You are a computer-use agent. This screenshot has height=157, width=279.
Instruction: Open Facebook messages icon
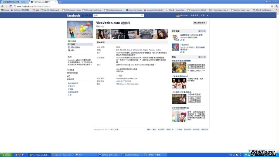87,16
